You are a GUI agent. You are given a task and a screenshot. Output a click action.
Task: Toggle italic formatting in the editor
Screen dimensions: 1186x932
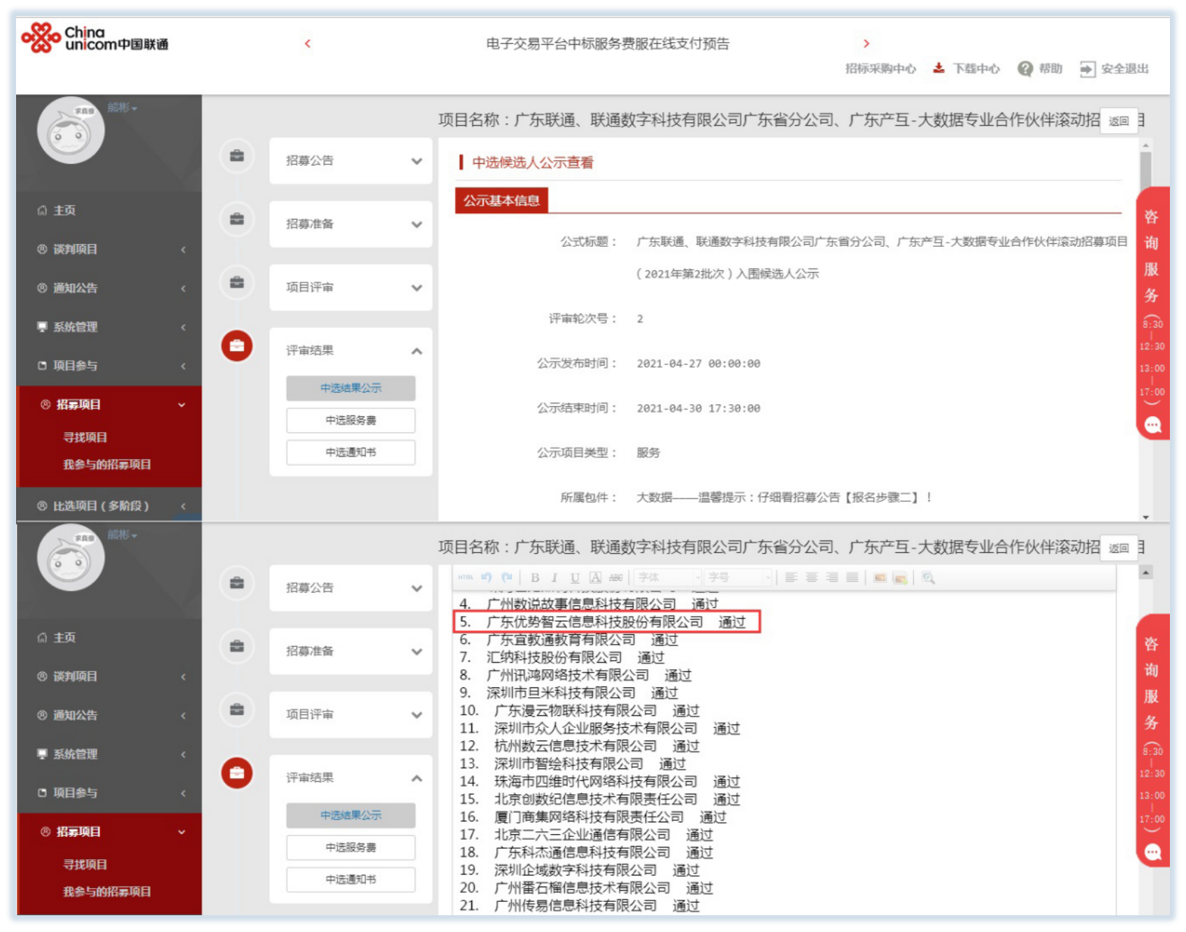(554, 578)
